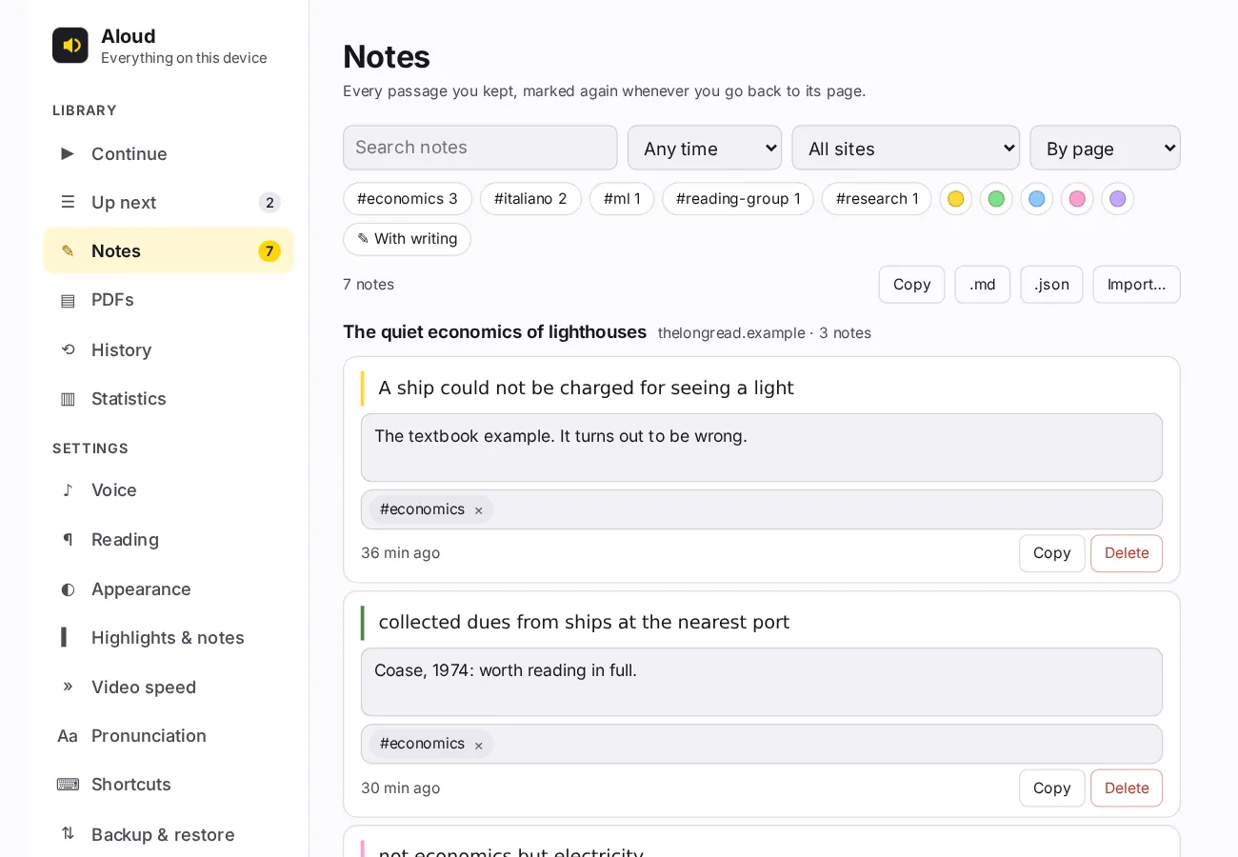Click highlighted quote "A ship could not be charged"
Screen dimensions: 1238x857
point(586,388)
